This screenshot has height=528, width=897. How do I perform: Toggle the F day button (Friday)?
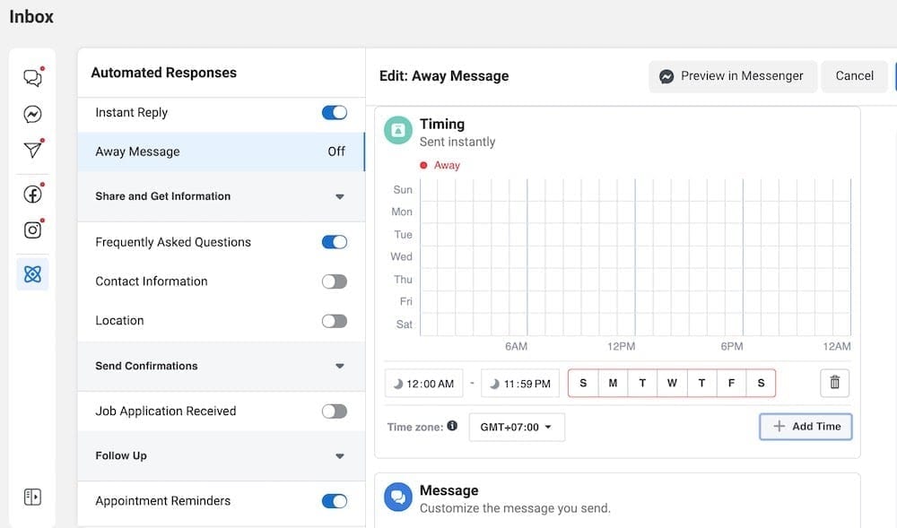731,383
